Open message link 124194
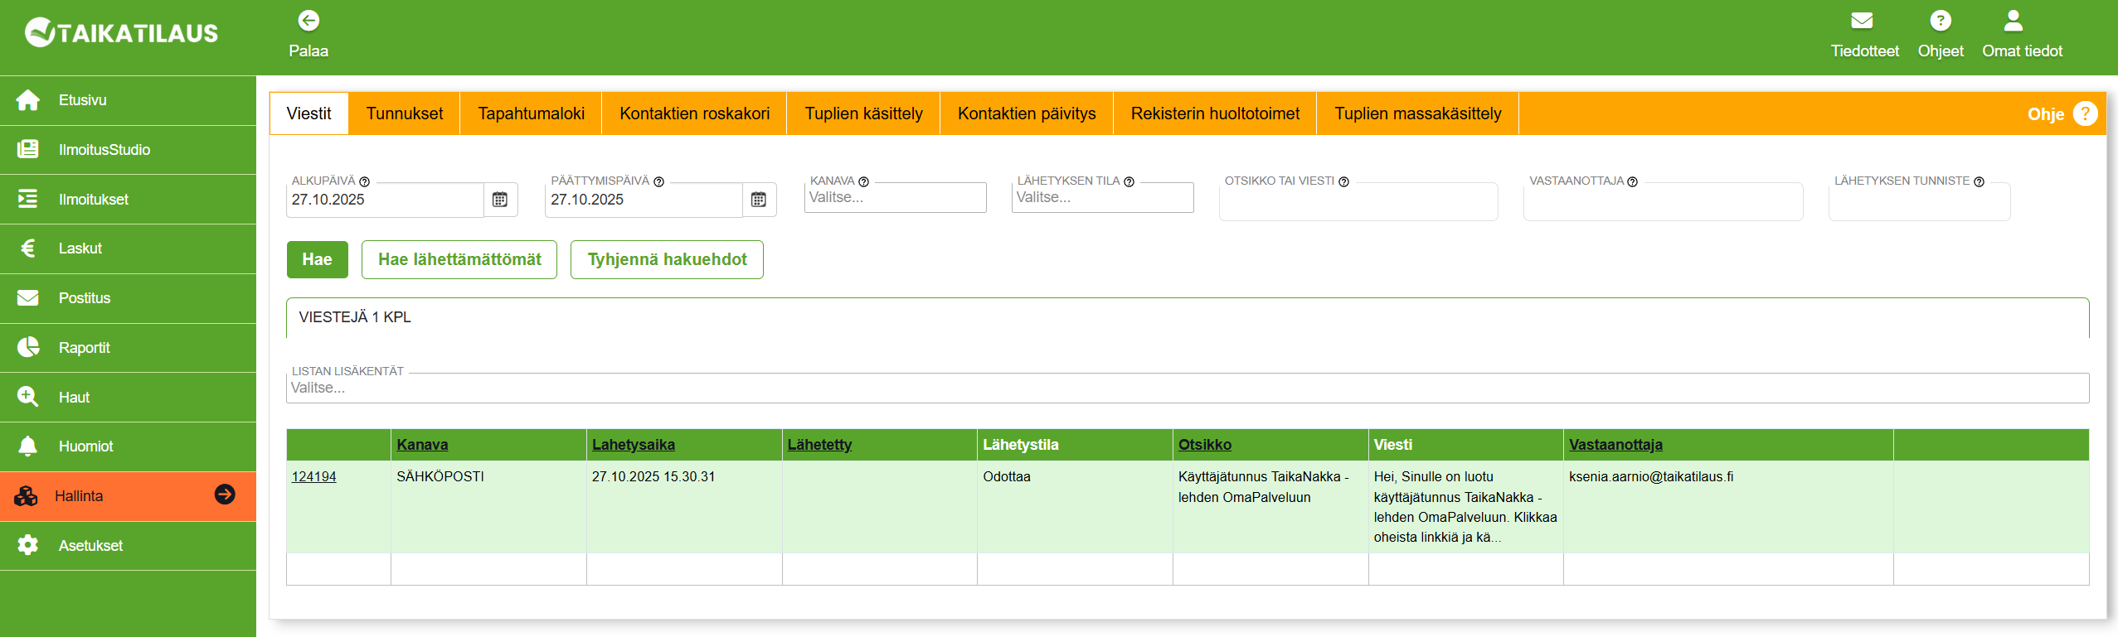 (x=313, y=477)
